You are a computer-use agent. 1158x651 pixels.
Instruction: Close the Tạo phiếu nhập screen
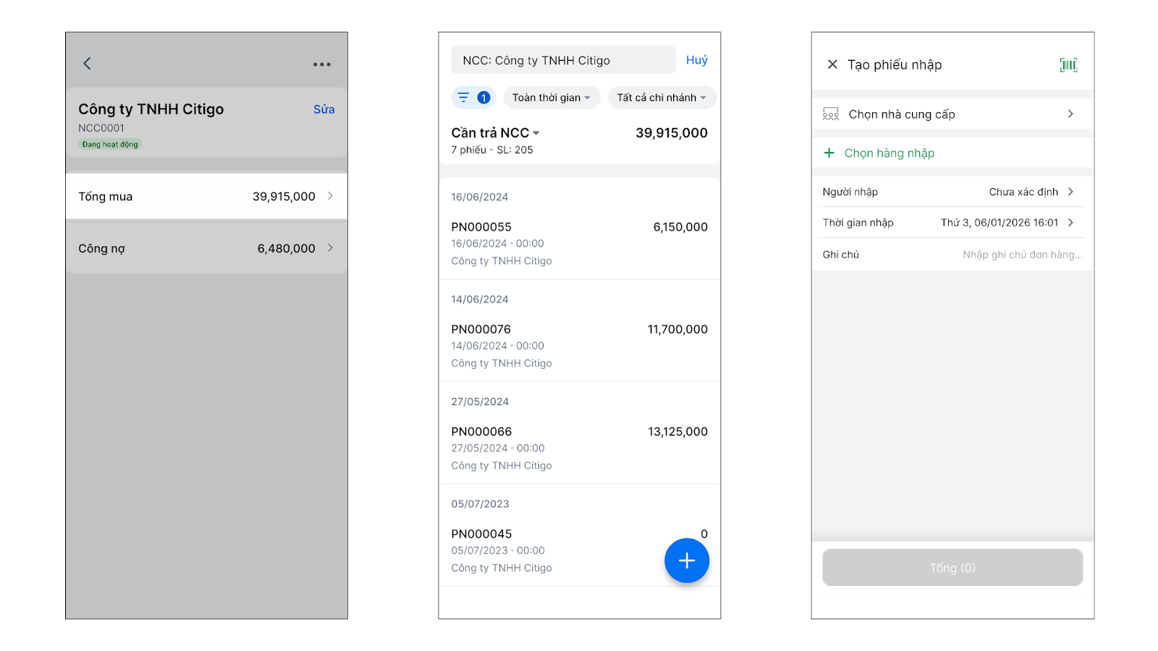[832, 64]
